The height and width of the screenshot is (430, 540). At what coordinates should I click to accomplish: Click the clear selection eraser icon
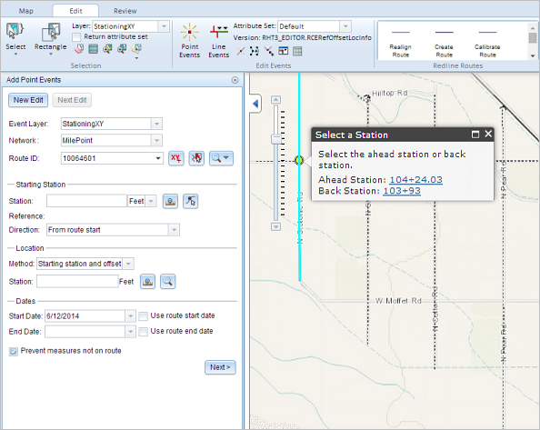coord(79,49)
